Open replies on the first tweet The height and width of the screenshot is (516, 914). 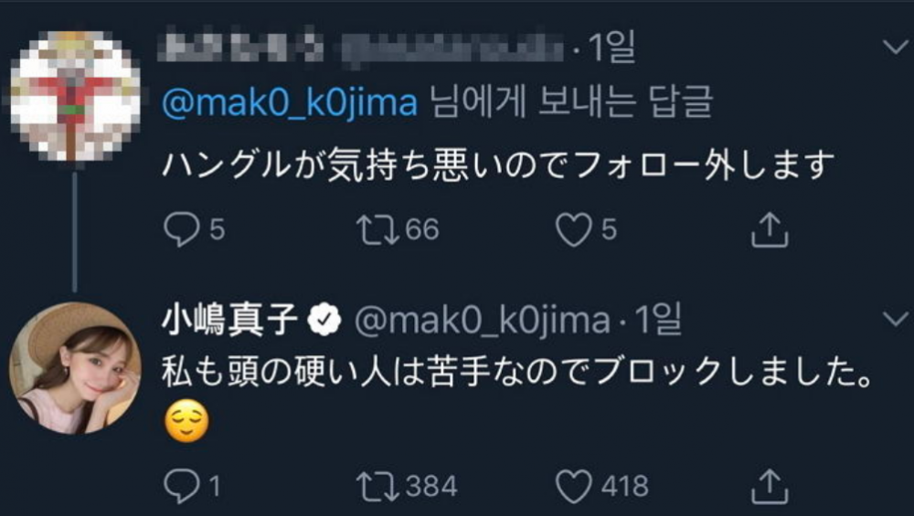click(x=182, y=229)
